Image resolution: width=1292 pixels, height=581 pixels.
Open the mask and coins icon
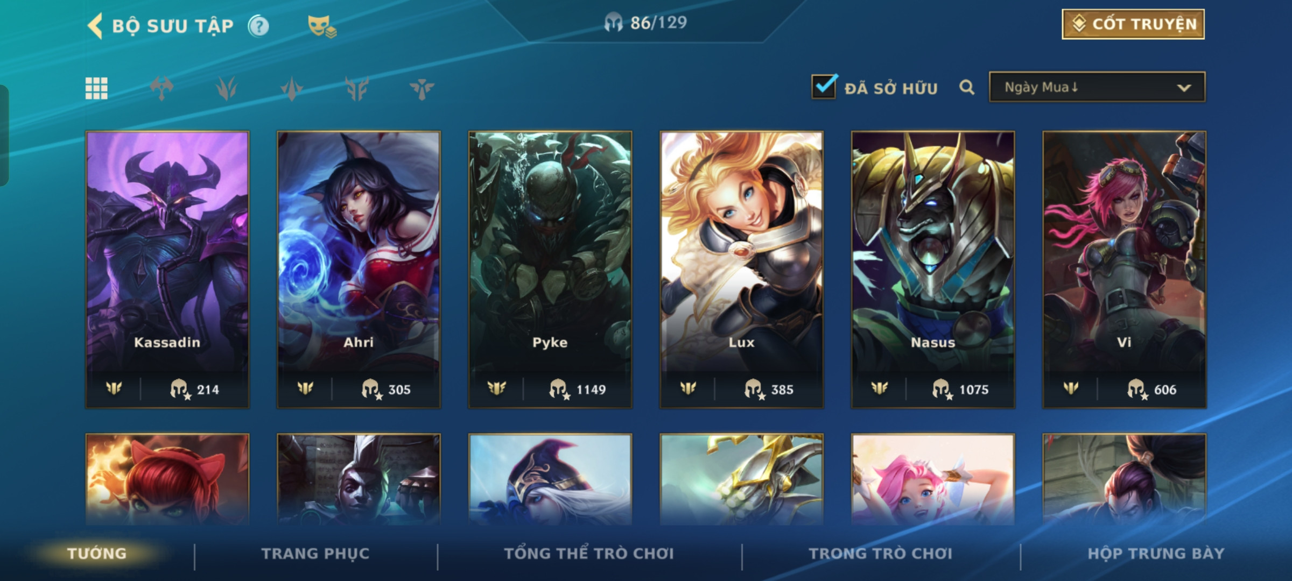point(321,26)
